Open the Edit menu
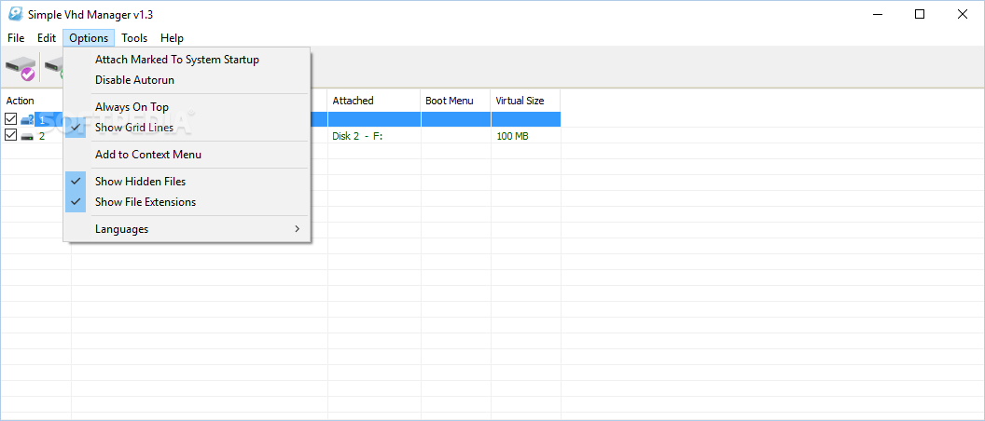This screenshot has height=421, width=985. (x=47, y=38)
